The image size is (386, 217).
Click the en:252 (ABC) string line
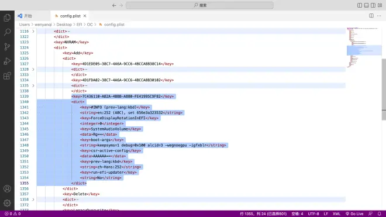[131, 112]
